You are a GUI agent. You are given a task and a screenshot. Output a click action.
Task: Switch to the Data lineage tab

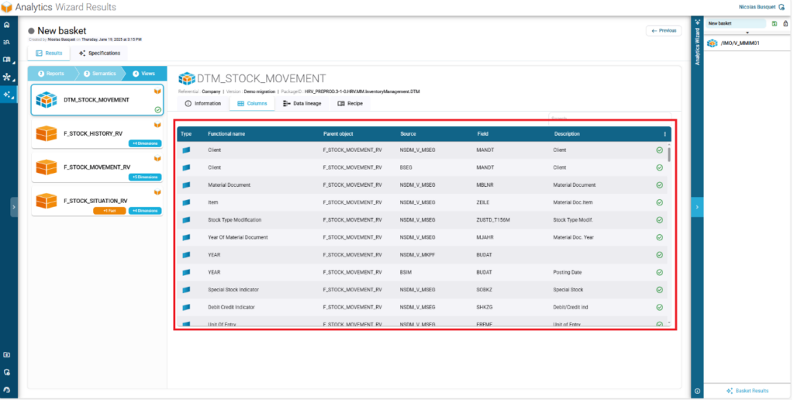click(302, 103)
